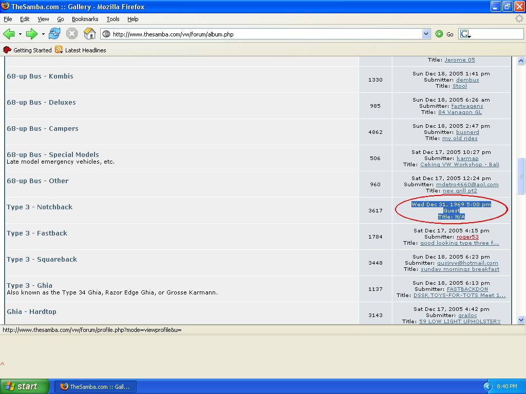
Task: View submitter grailoc profile
Action: (467, 315)
